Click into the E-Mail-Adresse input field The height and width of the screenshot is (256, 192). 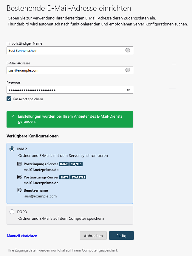pyautogui.click(x=65, y=70)
